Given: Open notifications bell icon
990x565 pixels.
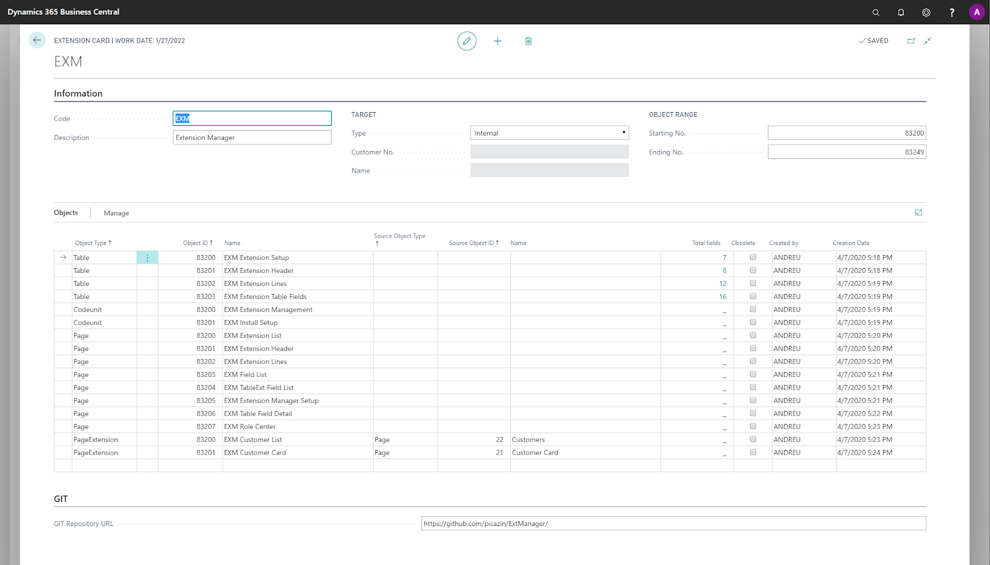Looking at the screenshot, I should tap(901, 12).
